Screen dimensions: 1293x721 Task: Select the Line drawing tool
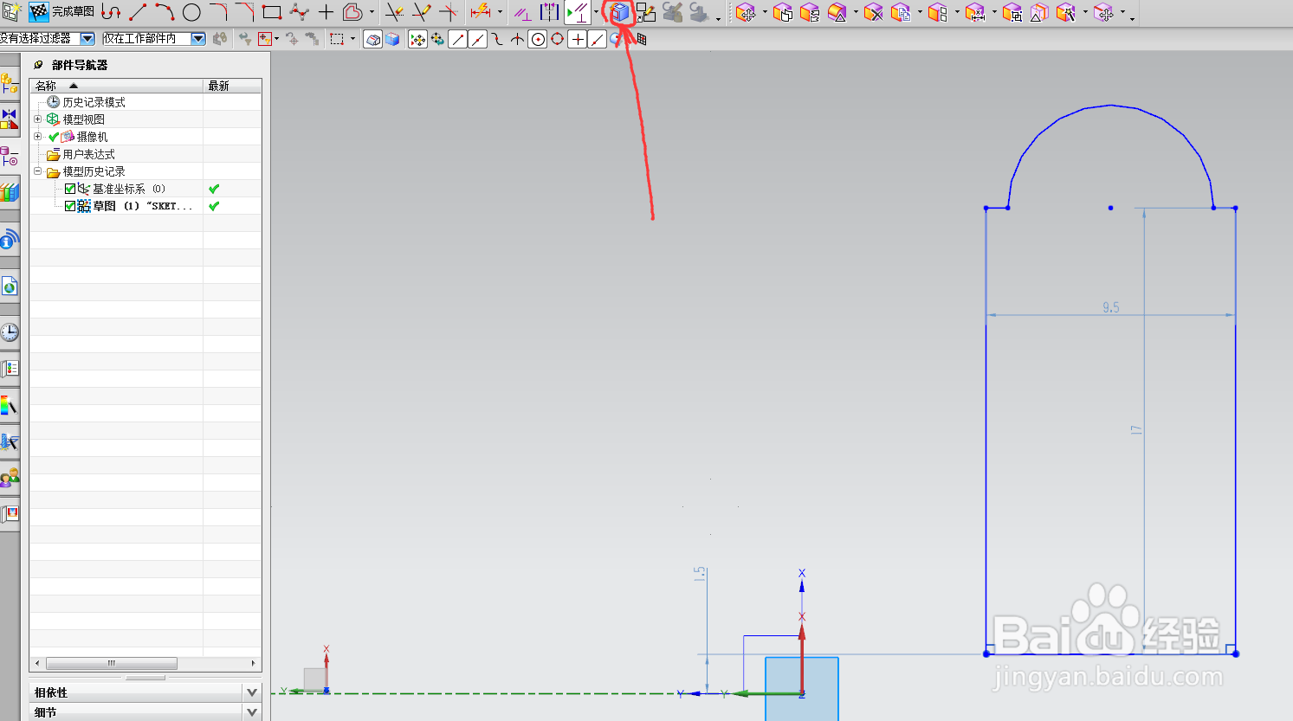(x=138, y=12)
